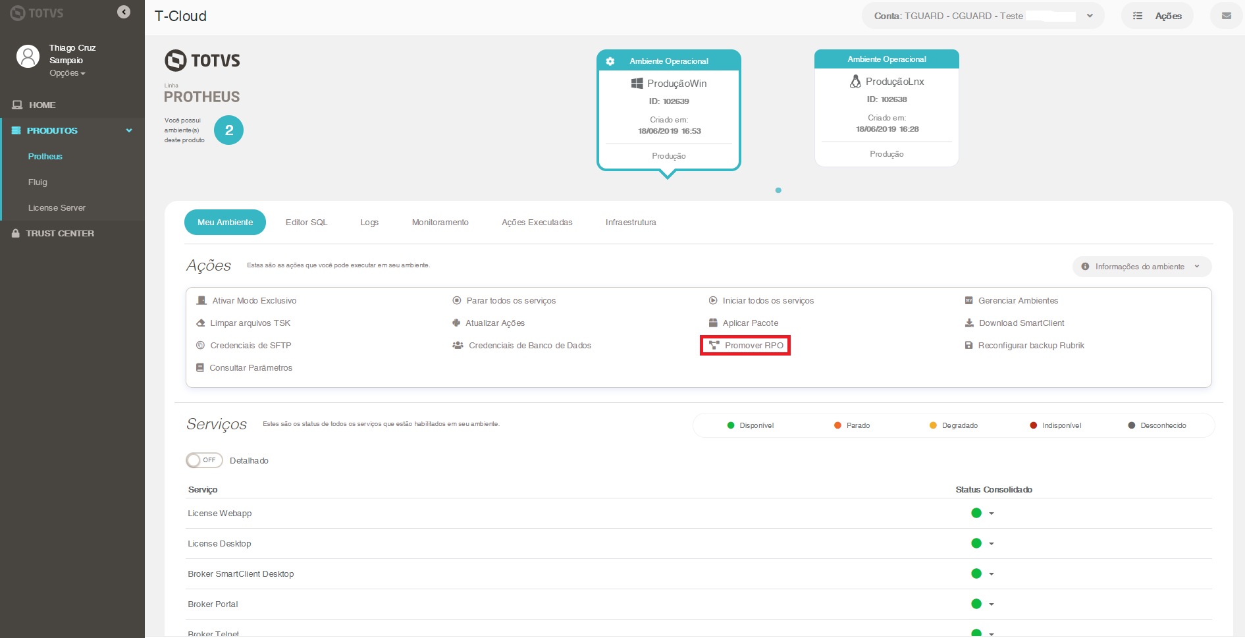
Task: Switch to the Monitoramento tab
Action: pos(440,222)
